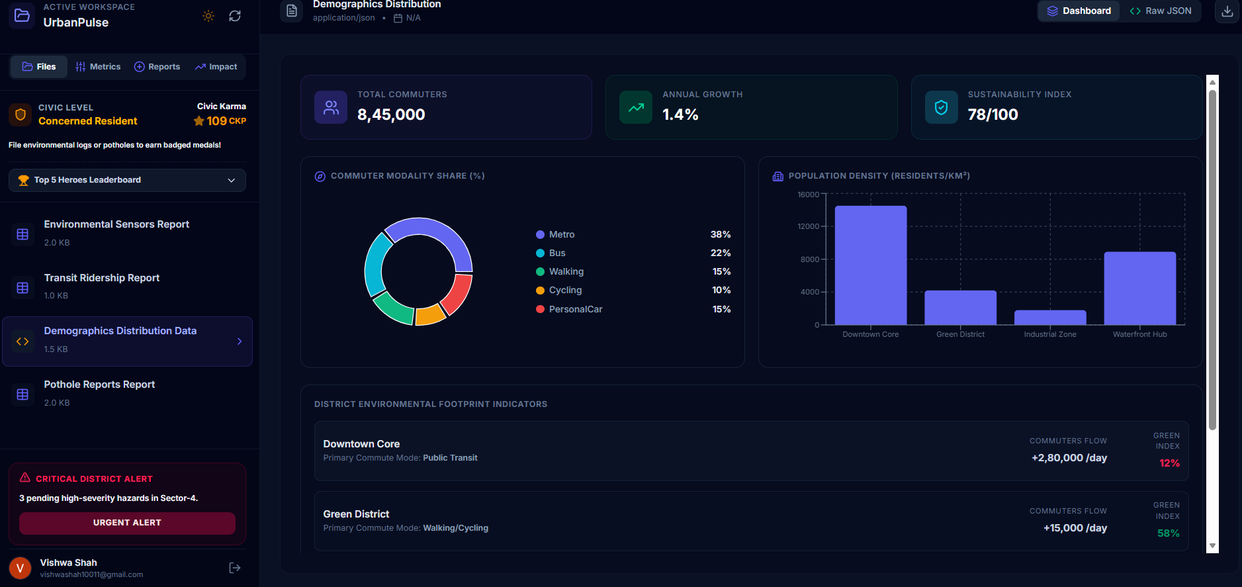Click the Annual Growth trend icon
This screenshot has width=1242, height=587.
[x=636, y=107]
